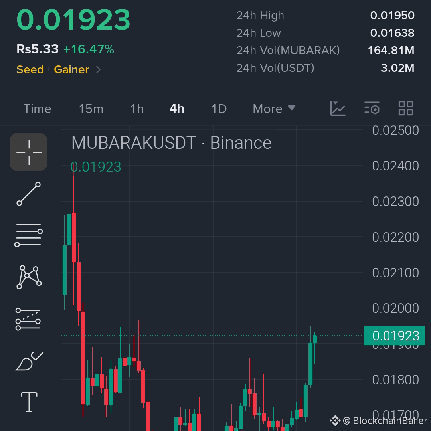Click the 0.02200 price axis label

tap(395, 237)
